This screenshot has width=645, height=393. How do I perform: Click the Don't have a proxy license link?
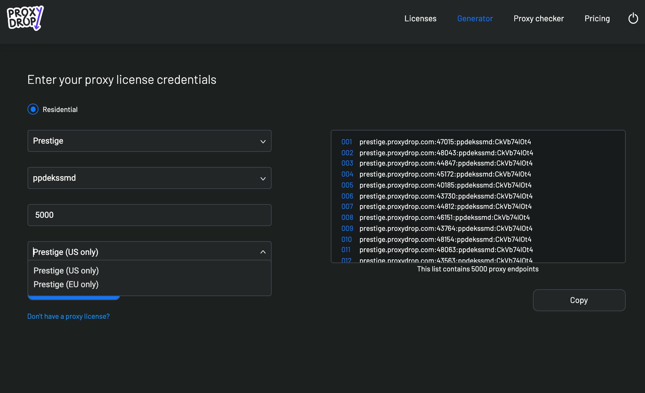[x=68, y=316]
